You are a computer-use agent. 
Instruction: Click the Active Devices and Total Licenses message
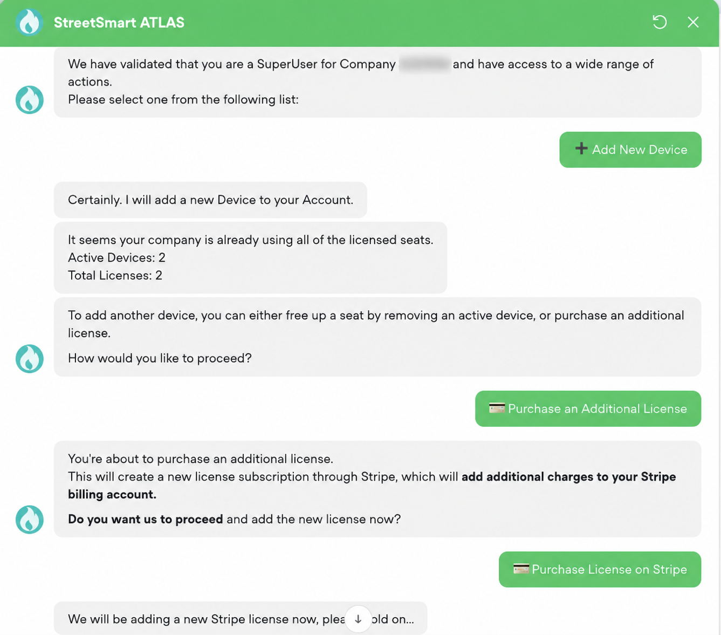coord(250,257)
